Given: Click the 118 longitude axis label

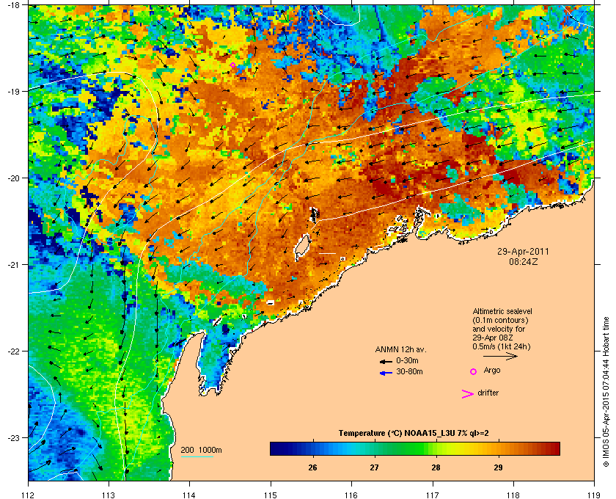Looking at the screenshot, I should (513, 495).
